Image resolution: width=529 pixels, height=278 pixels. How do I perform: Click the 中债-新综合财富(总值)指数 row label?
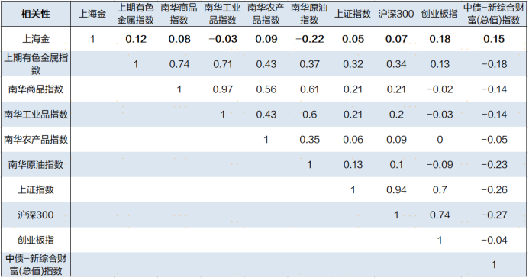35,265
